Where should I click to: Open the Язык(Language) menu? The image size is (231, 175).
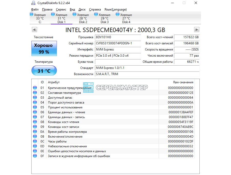pos(115,9)
